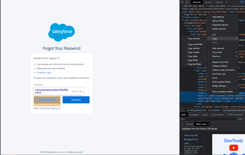Show more DevTools tabs chevron
Viewport: 245px width, 155px height.
pos(227,2)
